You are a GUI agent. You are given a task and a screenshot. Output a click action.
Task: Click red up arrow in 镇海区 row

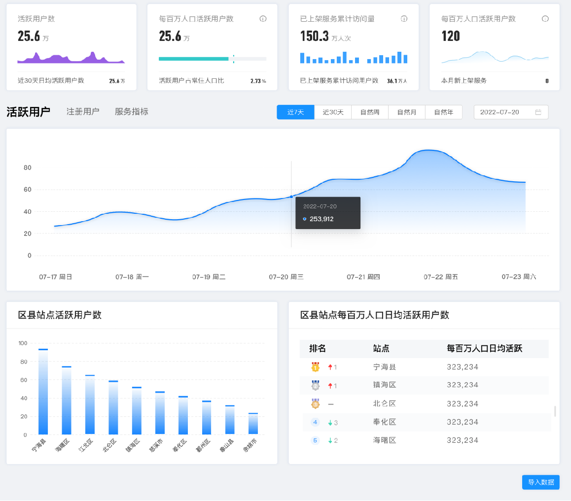coord(330,386)
